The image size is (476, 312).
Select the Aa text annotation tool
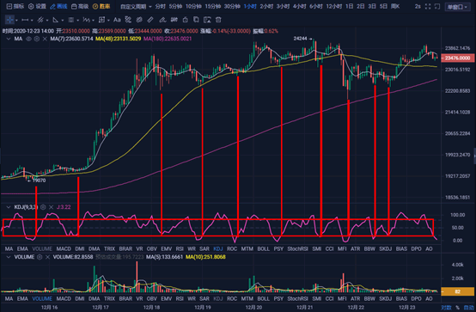[117, 20]
